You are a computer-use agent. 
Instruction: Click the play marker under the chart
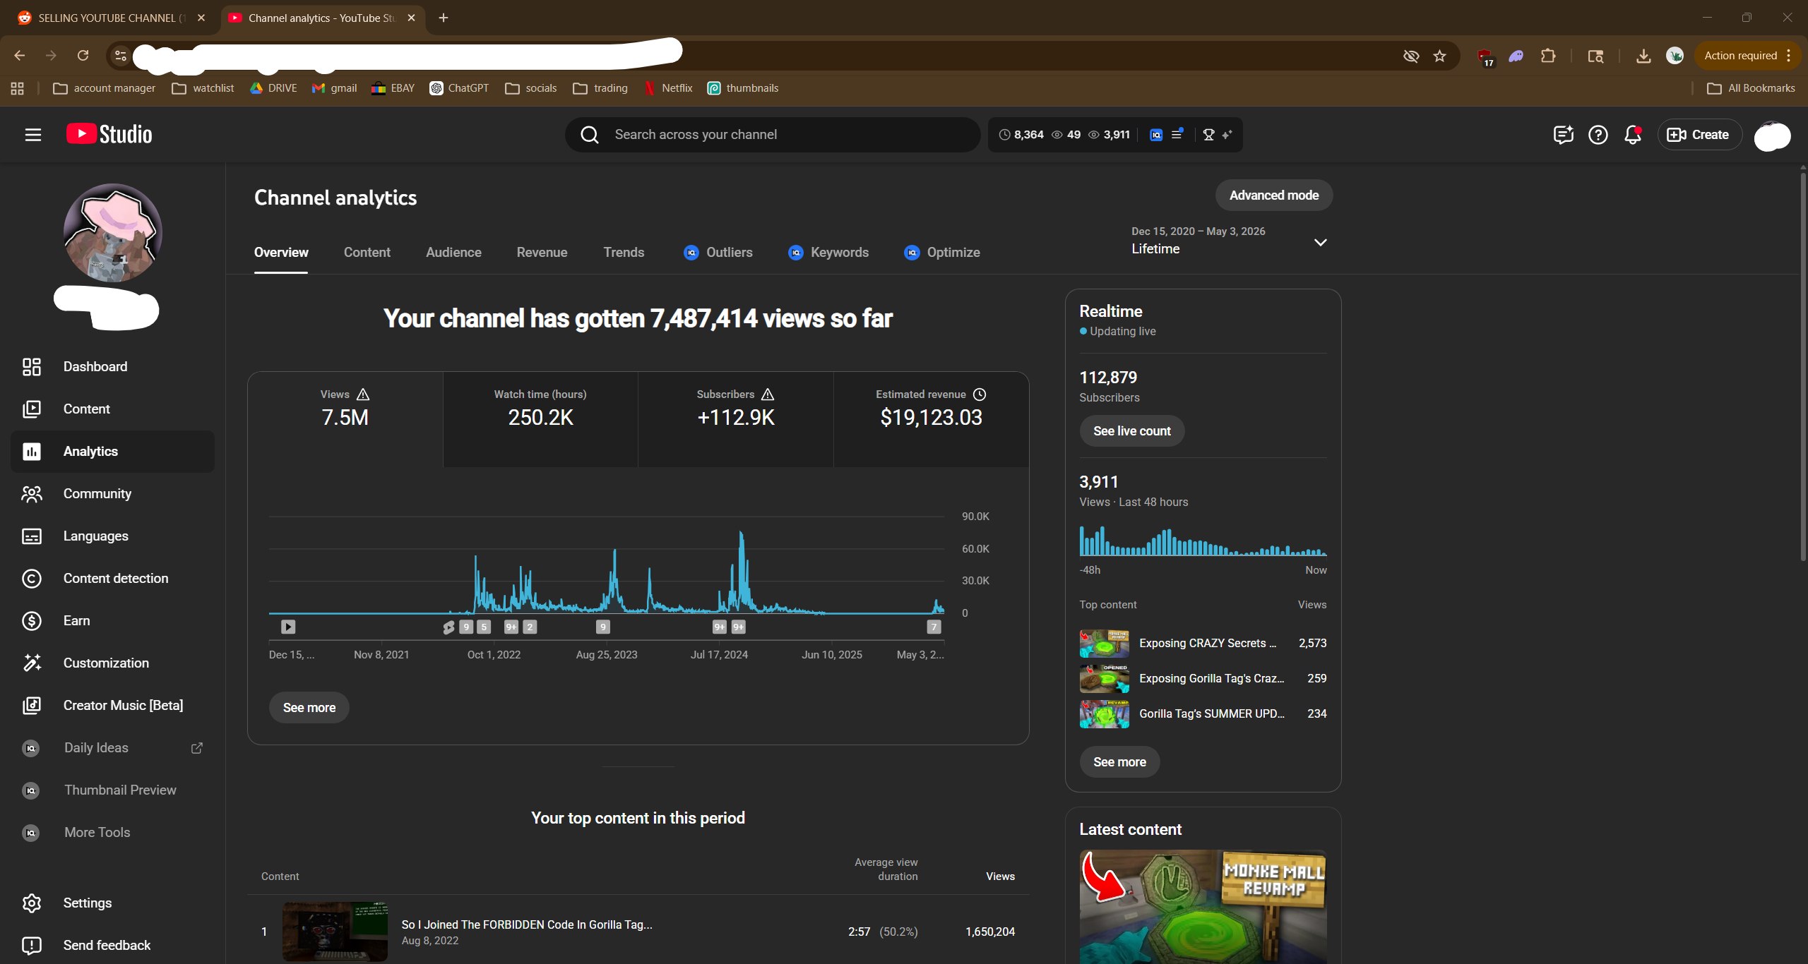[287, 627]
